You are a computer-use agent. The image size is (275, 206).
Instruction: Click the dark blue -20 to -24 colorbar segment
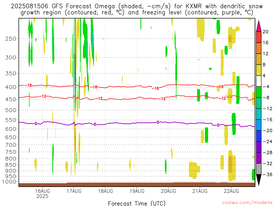pos(259,136)
